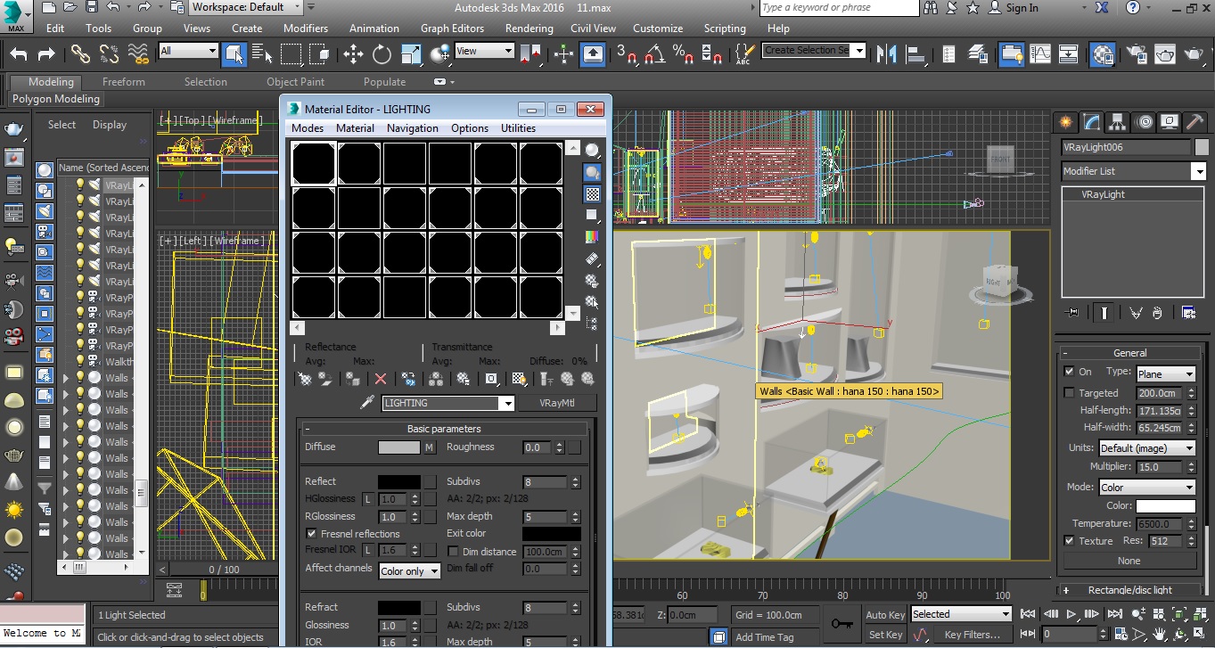This screenshot has height=648, width=1215.
Task: Select the Show Background in material preview icon
Action: [592, 194]
